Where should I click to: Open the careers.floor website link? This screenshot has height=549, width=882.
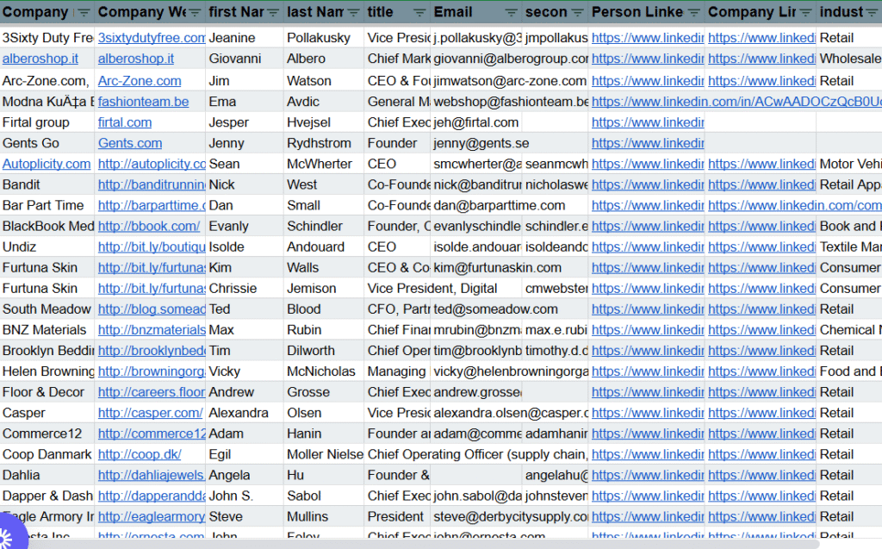152,392
